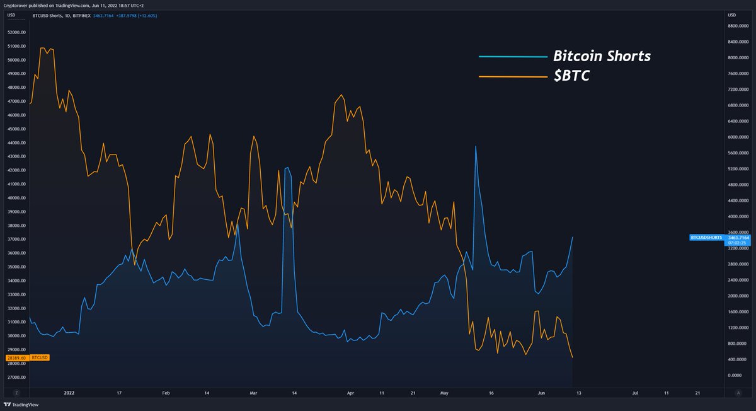Click the Apr label on time axis
This screenshot has width=756, height=411.
350,393
